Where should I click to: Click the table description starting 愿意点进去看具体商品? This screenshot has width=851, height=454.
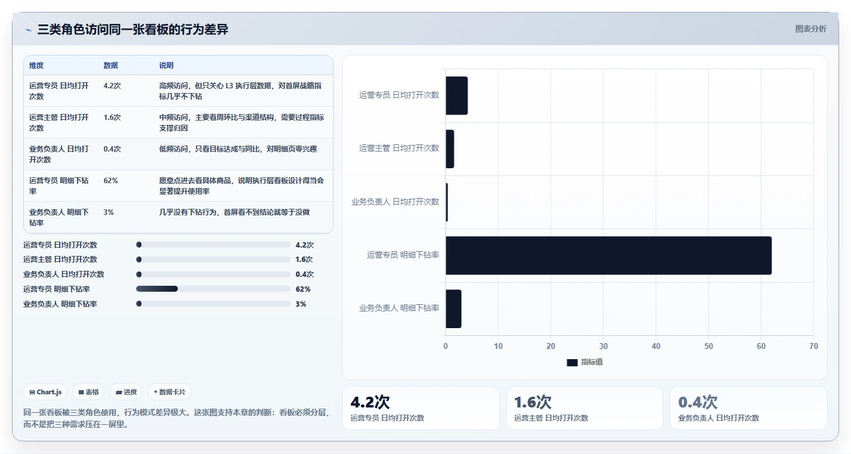tap(242, 186)
